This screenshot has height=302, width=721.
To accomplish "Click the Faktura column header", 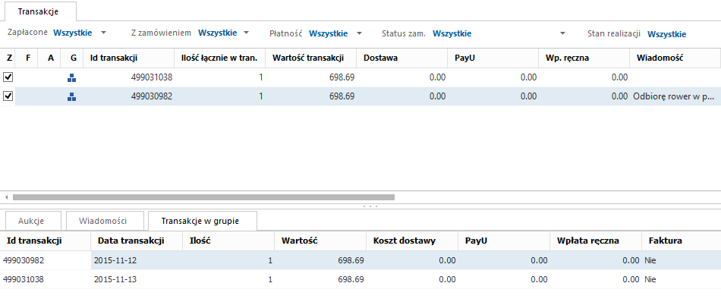I will [682, 241].
